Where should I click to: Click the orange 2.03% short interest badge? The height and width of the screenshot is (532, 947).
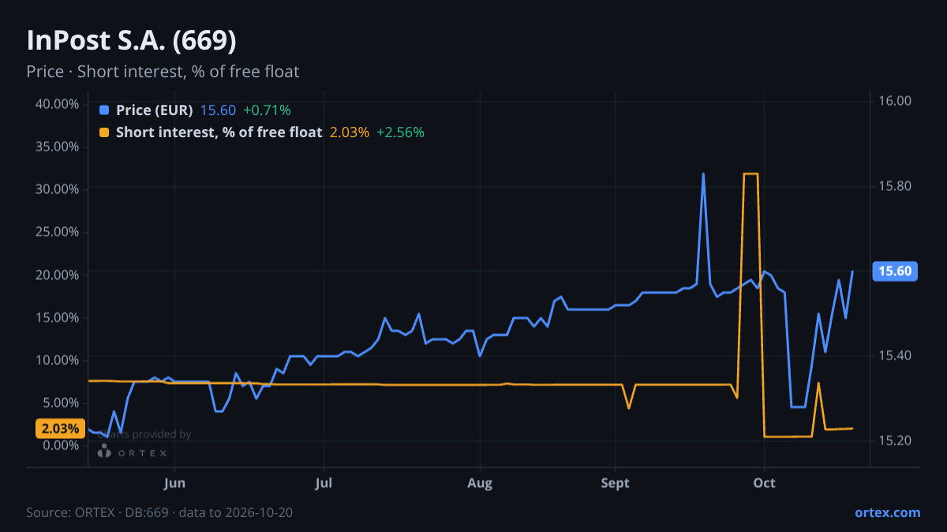[60, 429]
